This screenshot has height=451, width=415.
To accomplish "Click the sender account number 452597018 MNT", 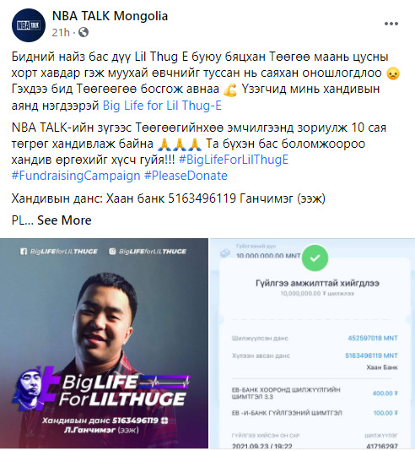I will pos(373,338).
